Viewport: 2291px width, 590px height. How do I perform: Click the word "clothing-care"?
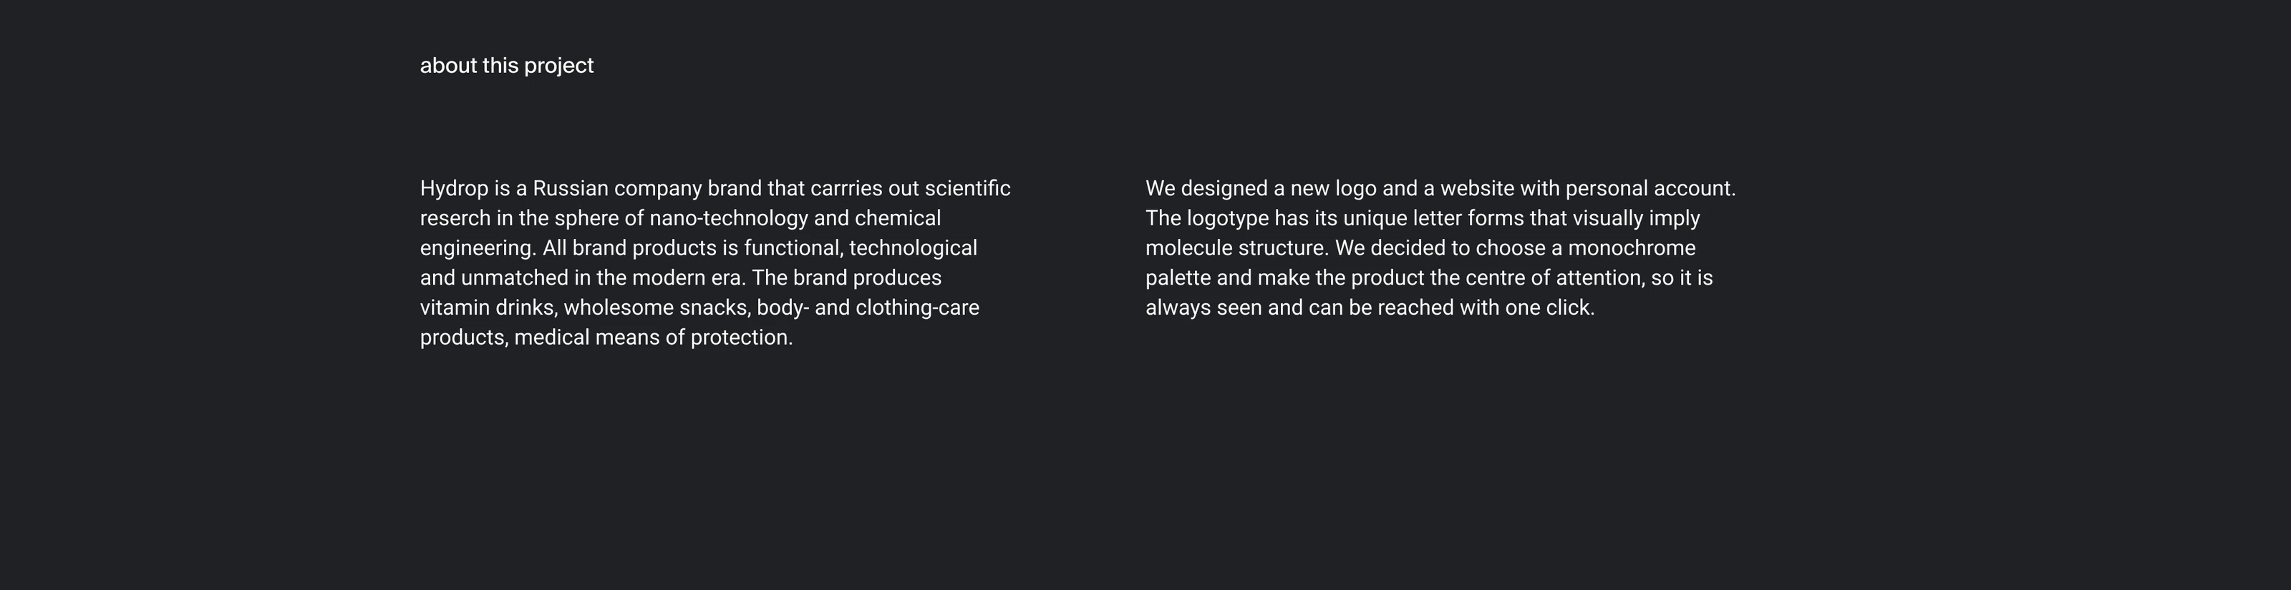[917, 308]
